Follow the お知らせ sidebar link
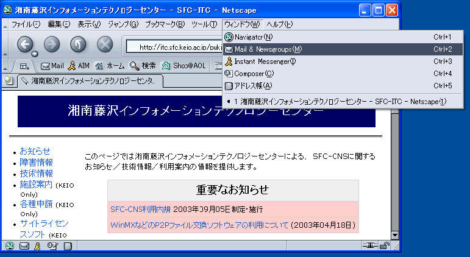The width and height of the screenshot is (470, 257). click(35, 151)
